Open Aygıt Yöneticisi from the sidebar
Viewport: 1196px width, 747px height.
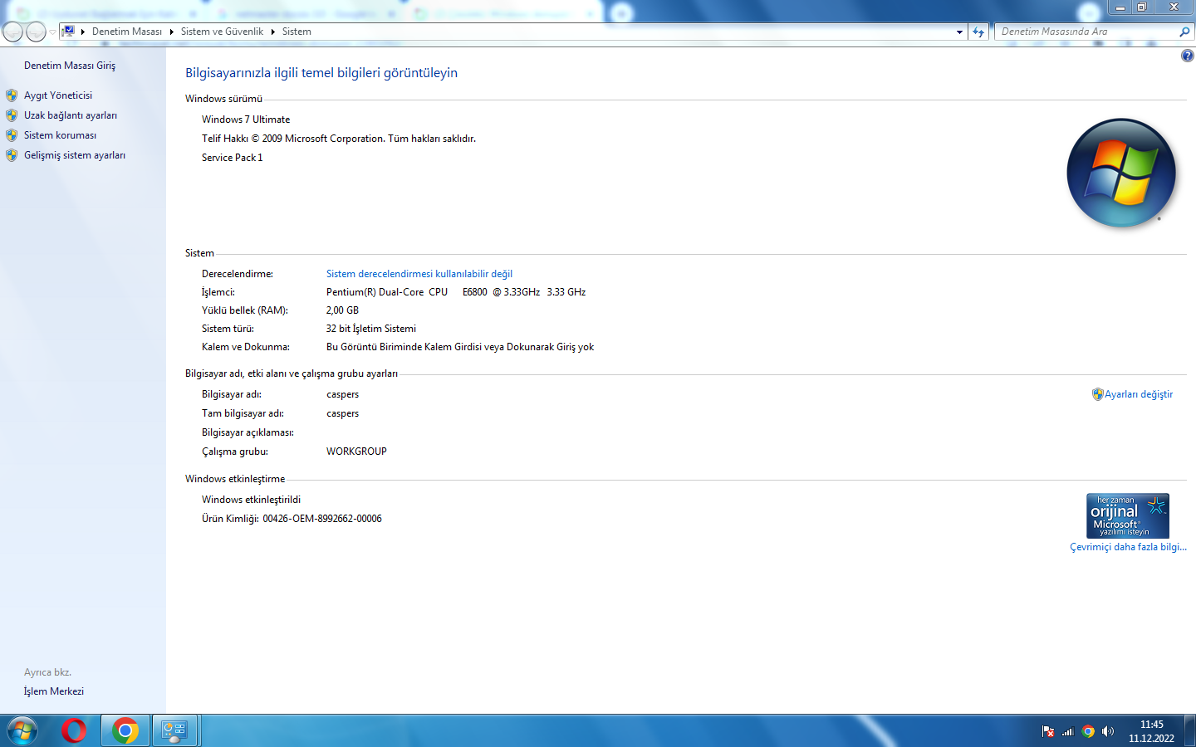click(x=58, y=95)
